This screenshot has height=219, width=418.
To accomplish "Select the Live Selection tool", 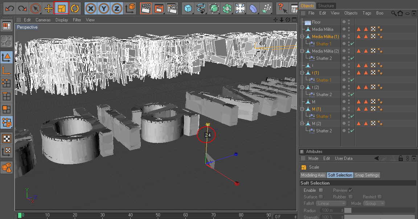I will [x=36, y=9].
